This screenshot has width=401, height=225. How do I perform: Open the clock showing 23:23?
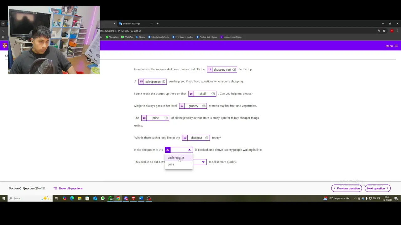coord(387,198)
